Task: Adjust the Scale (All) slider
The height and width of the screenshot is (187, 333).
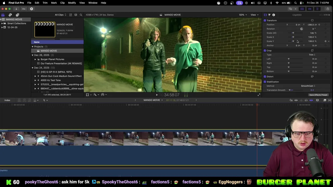Action: pos(295,33)
